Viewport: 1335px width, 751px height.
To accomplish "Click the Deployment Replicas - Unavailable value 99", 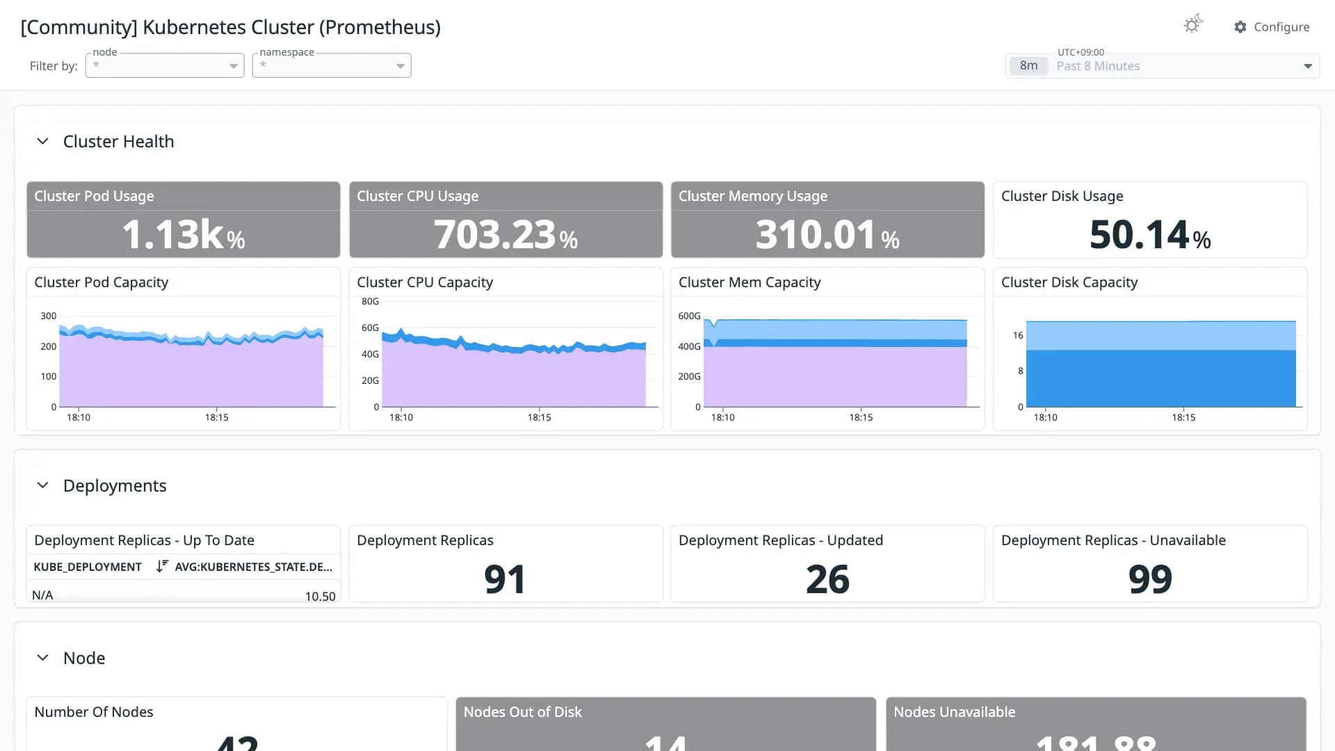I will pyautogui.click(x=1150, y=579).
